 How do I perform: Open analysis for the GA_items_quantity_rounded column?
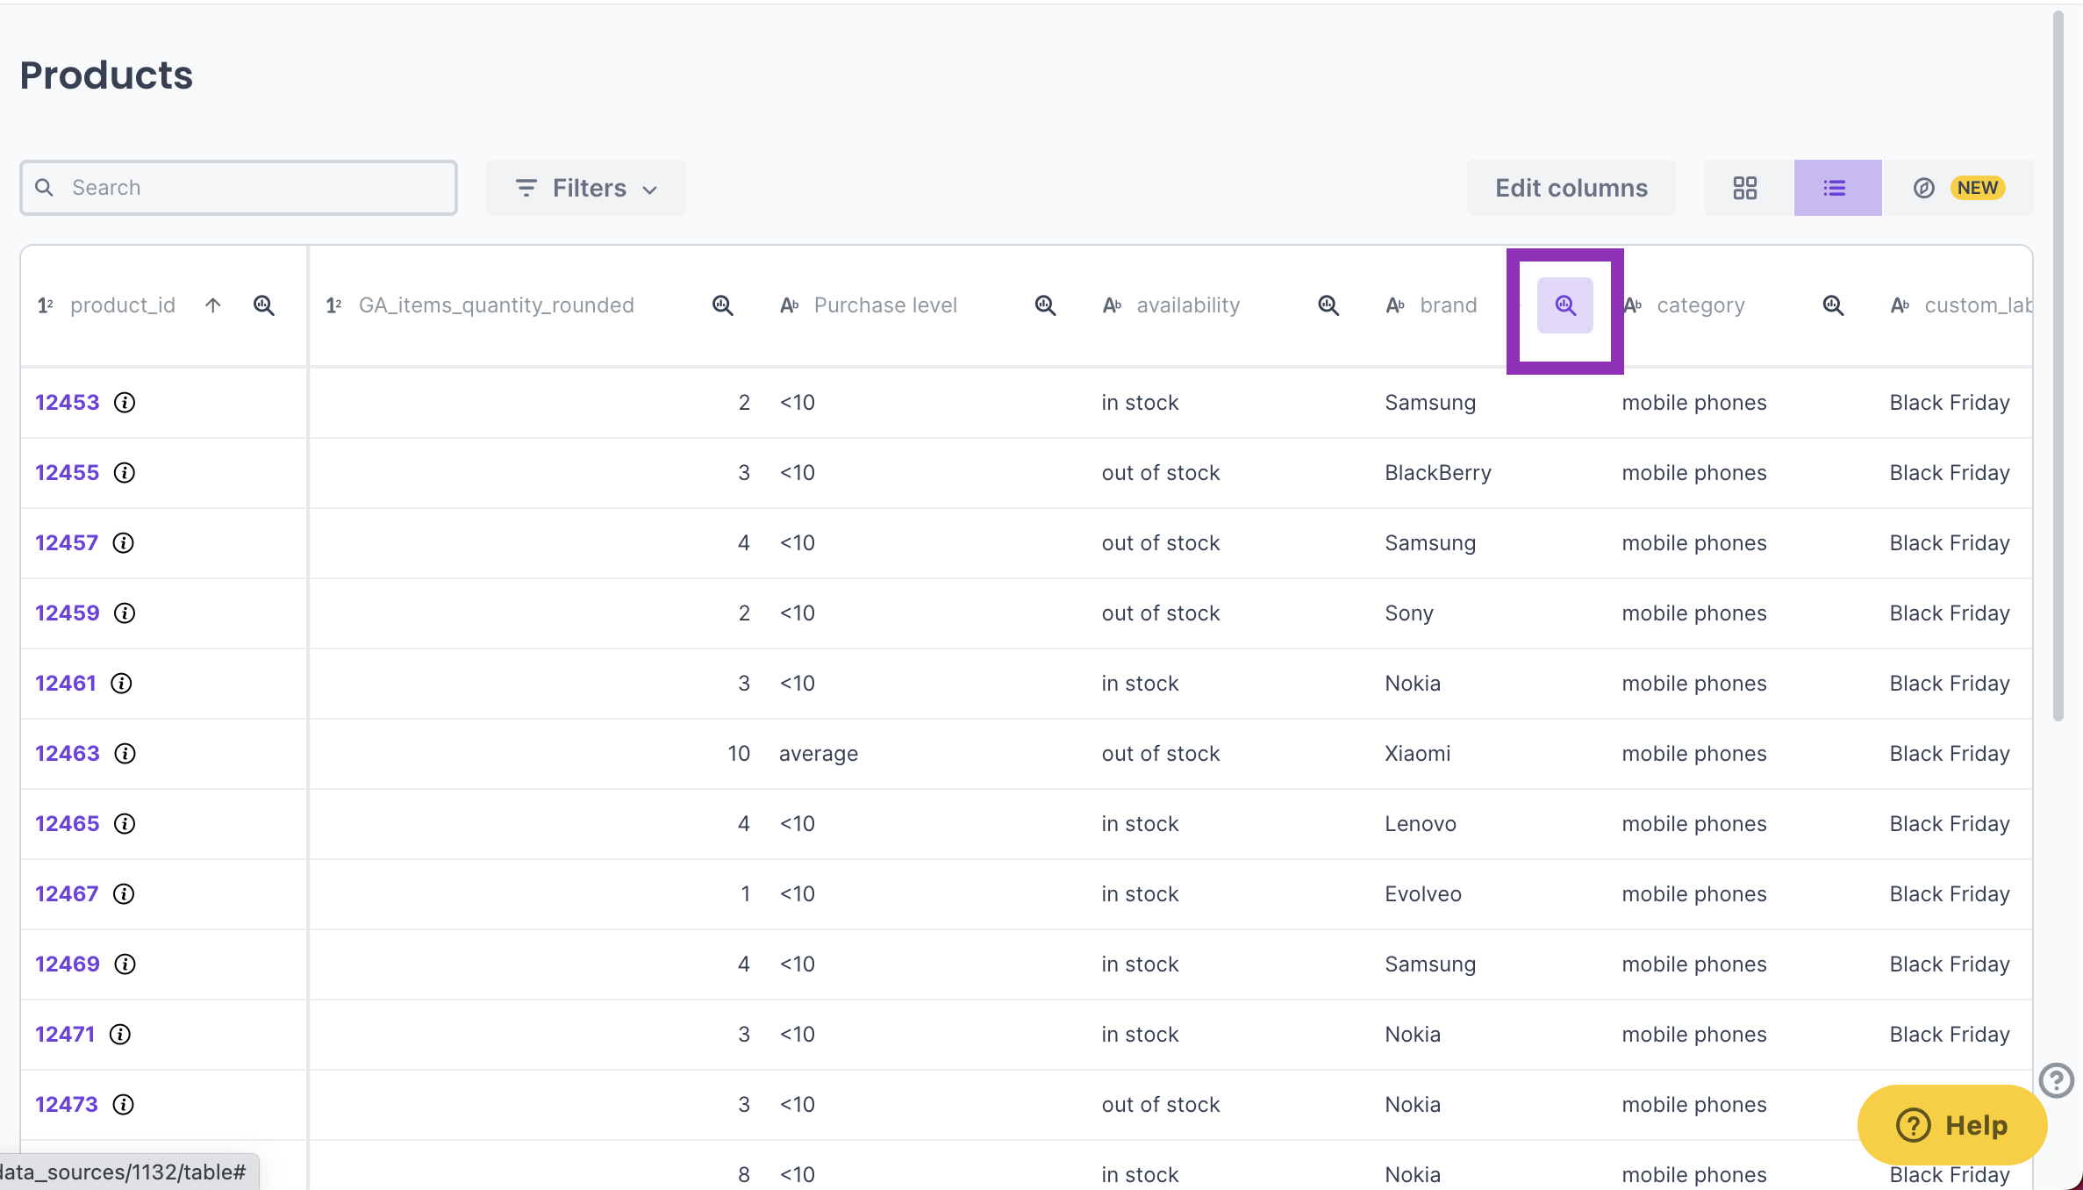pos(722,305)
